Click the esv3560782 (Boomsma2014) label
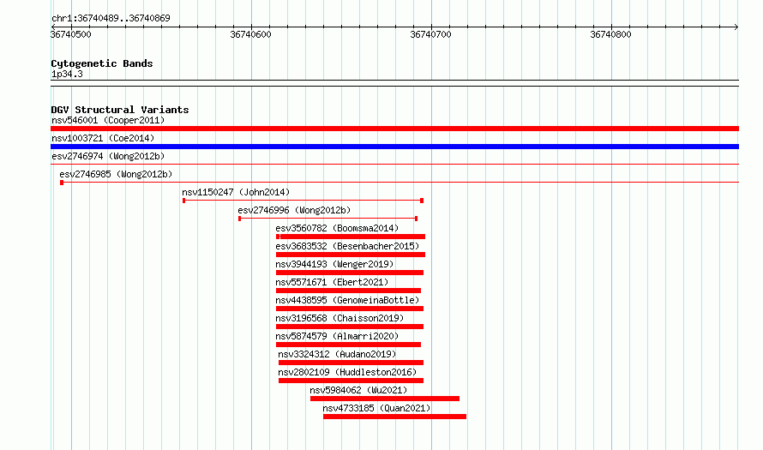 tap(337, 228)
